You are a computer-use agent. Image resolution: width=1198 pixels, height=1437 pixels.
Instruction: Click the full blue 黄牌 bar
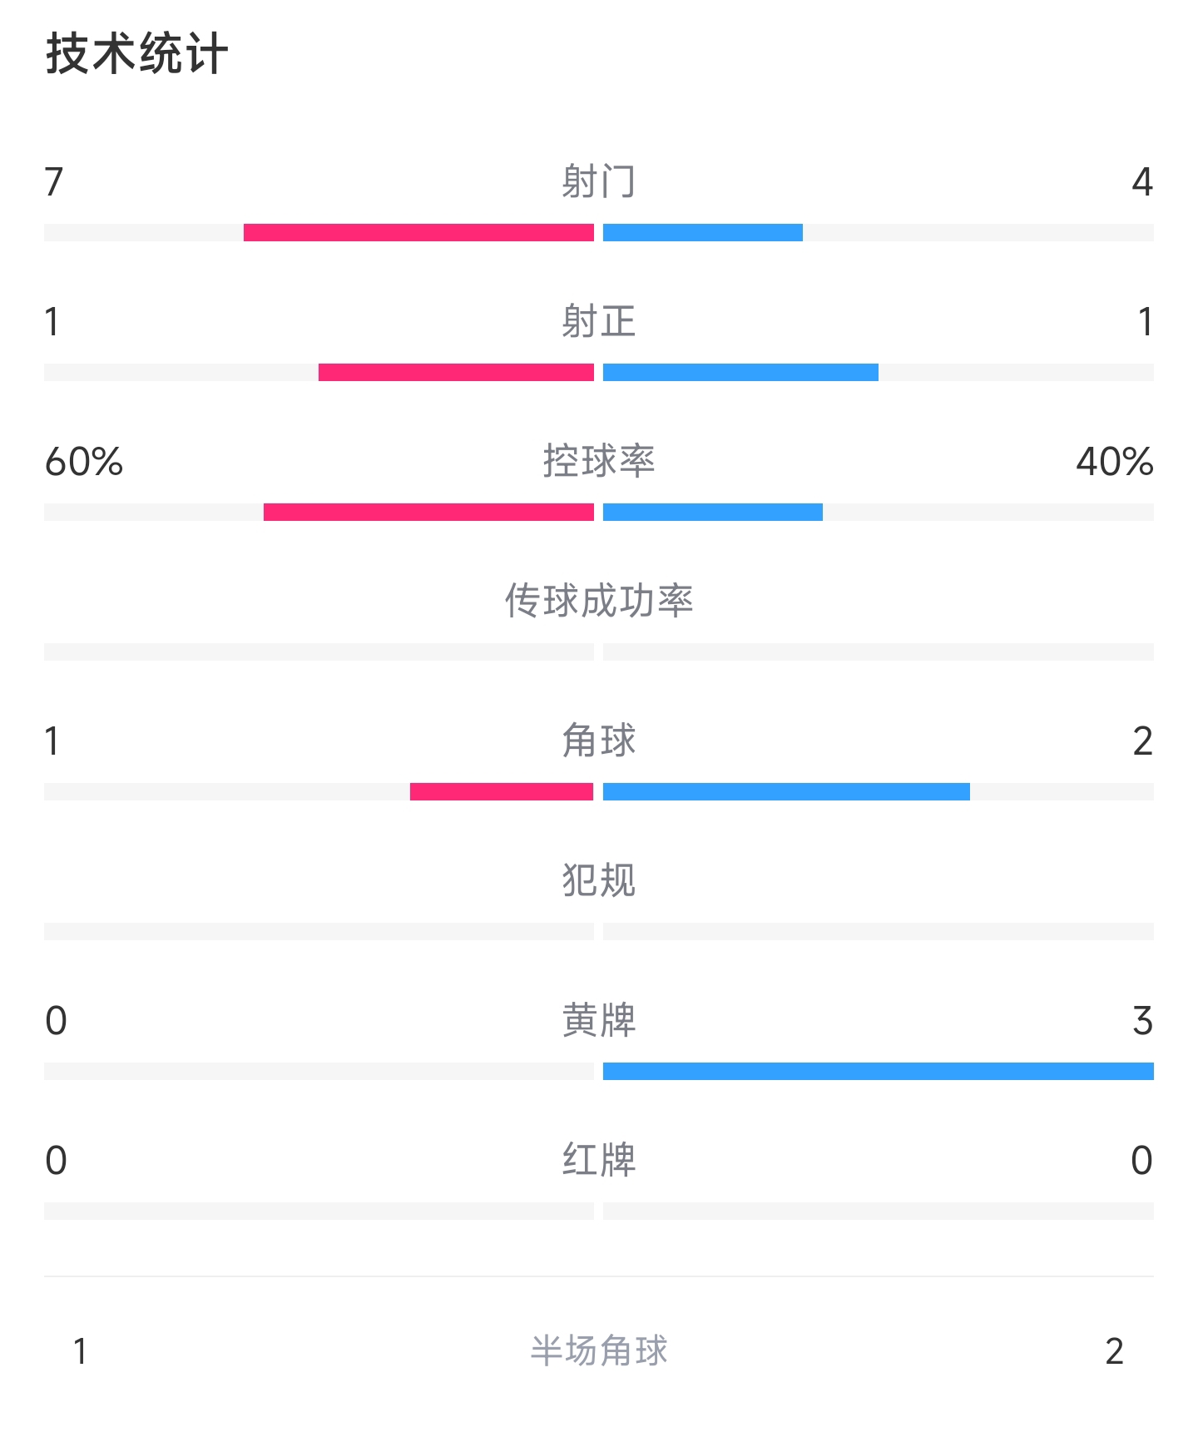click(879, 1071)
